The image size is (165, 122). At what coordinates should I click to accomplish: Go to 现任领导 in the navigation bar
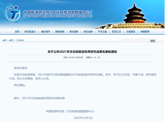45,31
